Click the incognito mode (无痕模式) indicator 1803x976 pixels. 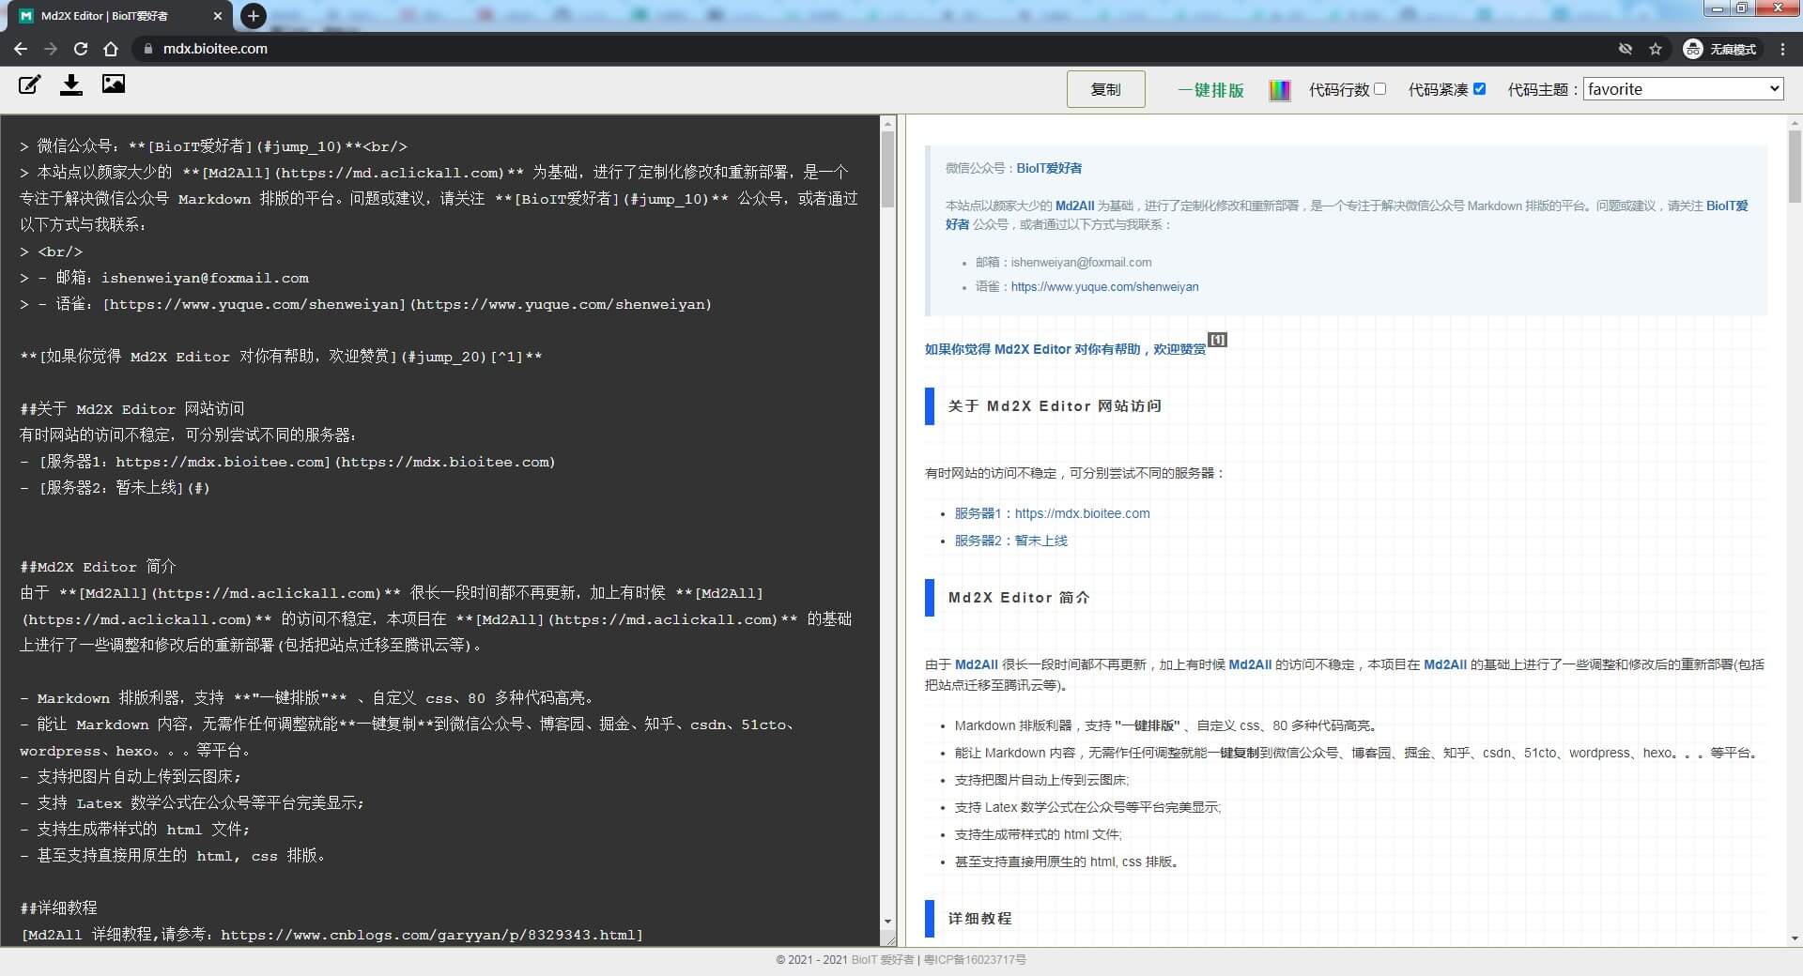tap(1720, 49)
